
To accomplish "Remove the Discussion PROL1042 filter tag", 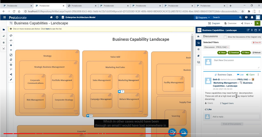I will pos(228,47).
